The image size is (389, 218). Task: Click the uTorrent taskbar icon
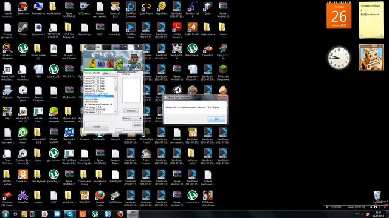click(95, 214)
